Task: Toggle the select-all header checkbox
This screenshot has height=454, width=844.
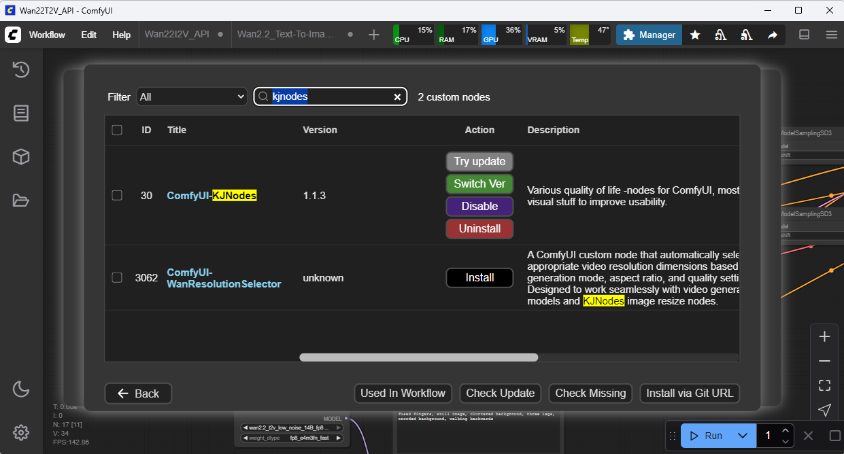Action: click(117, 130)
